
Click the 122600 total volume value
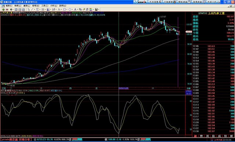pos(230,26)
